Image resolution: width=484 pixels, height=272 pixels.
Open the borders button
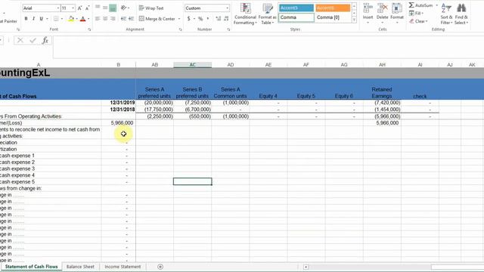pyautogui.click(x=56, y=19)
